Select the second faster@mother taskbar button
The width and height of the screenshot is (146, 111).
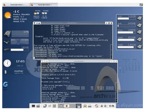(x=44, y=5)
